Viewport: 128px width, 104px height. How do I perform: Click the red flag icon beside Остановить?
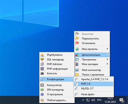(x=77, y=43)
